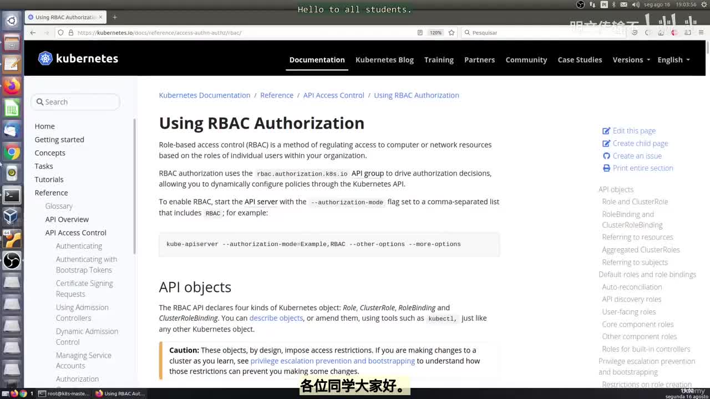Expand the English language dropdown

pyautogui.click(x=673, y=60)
